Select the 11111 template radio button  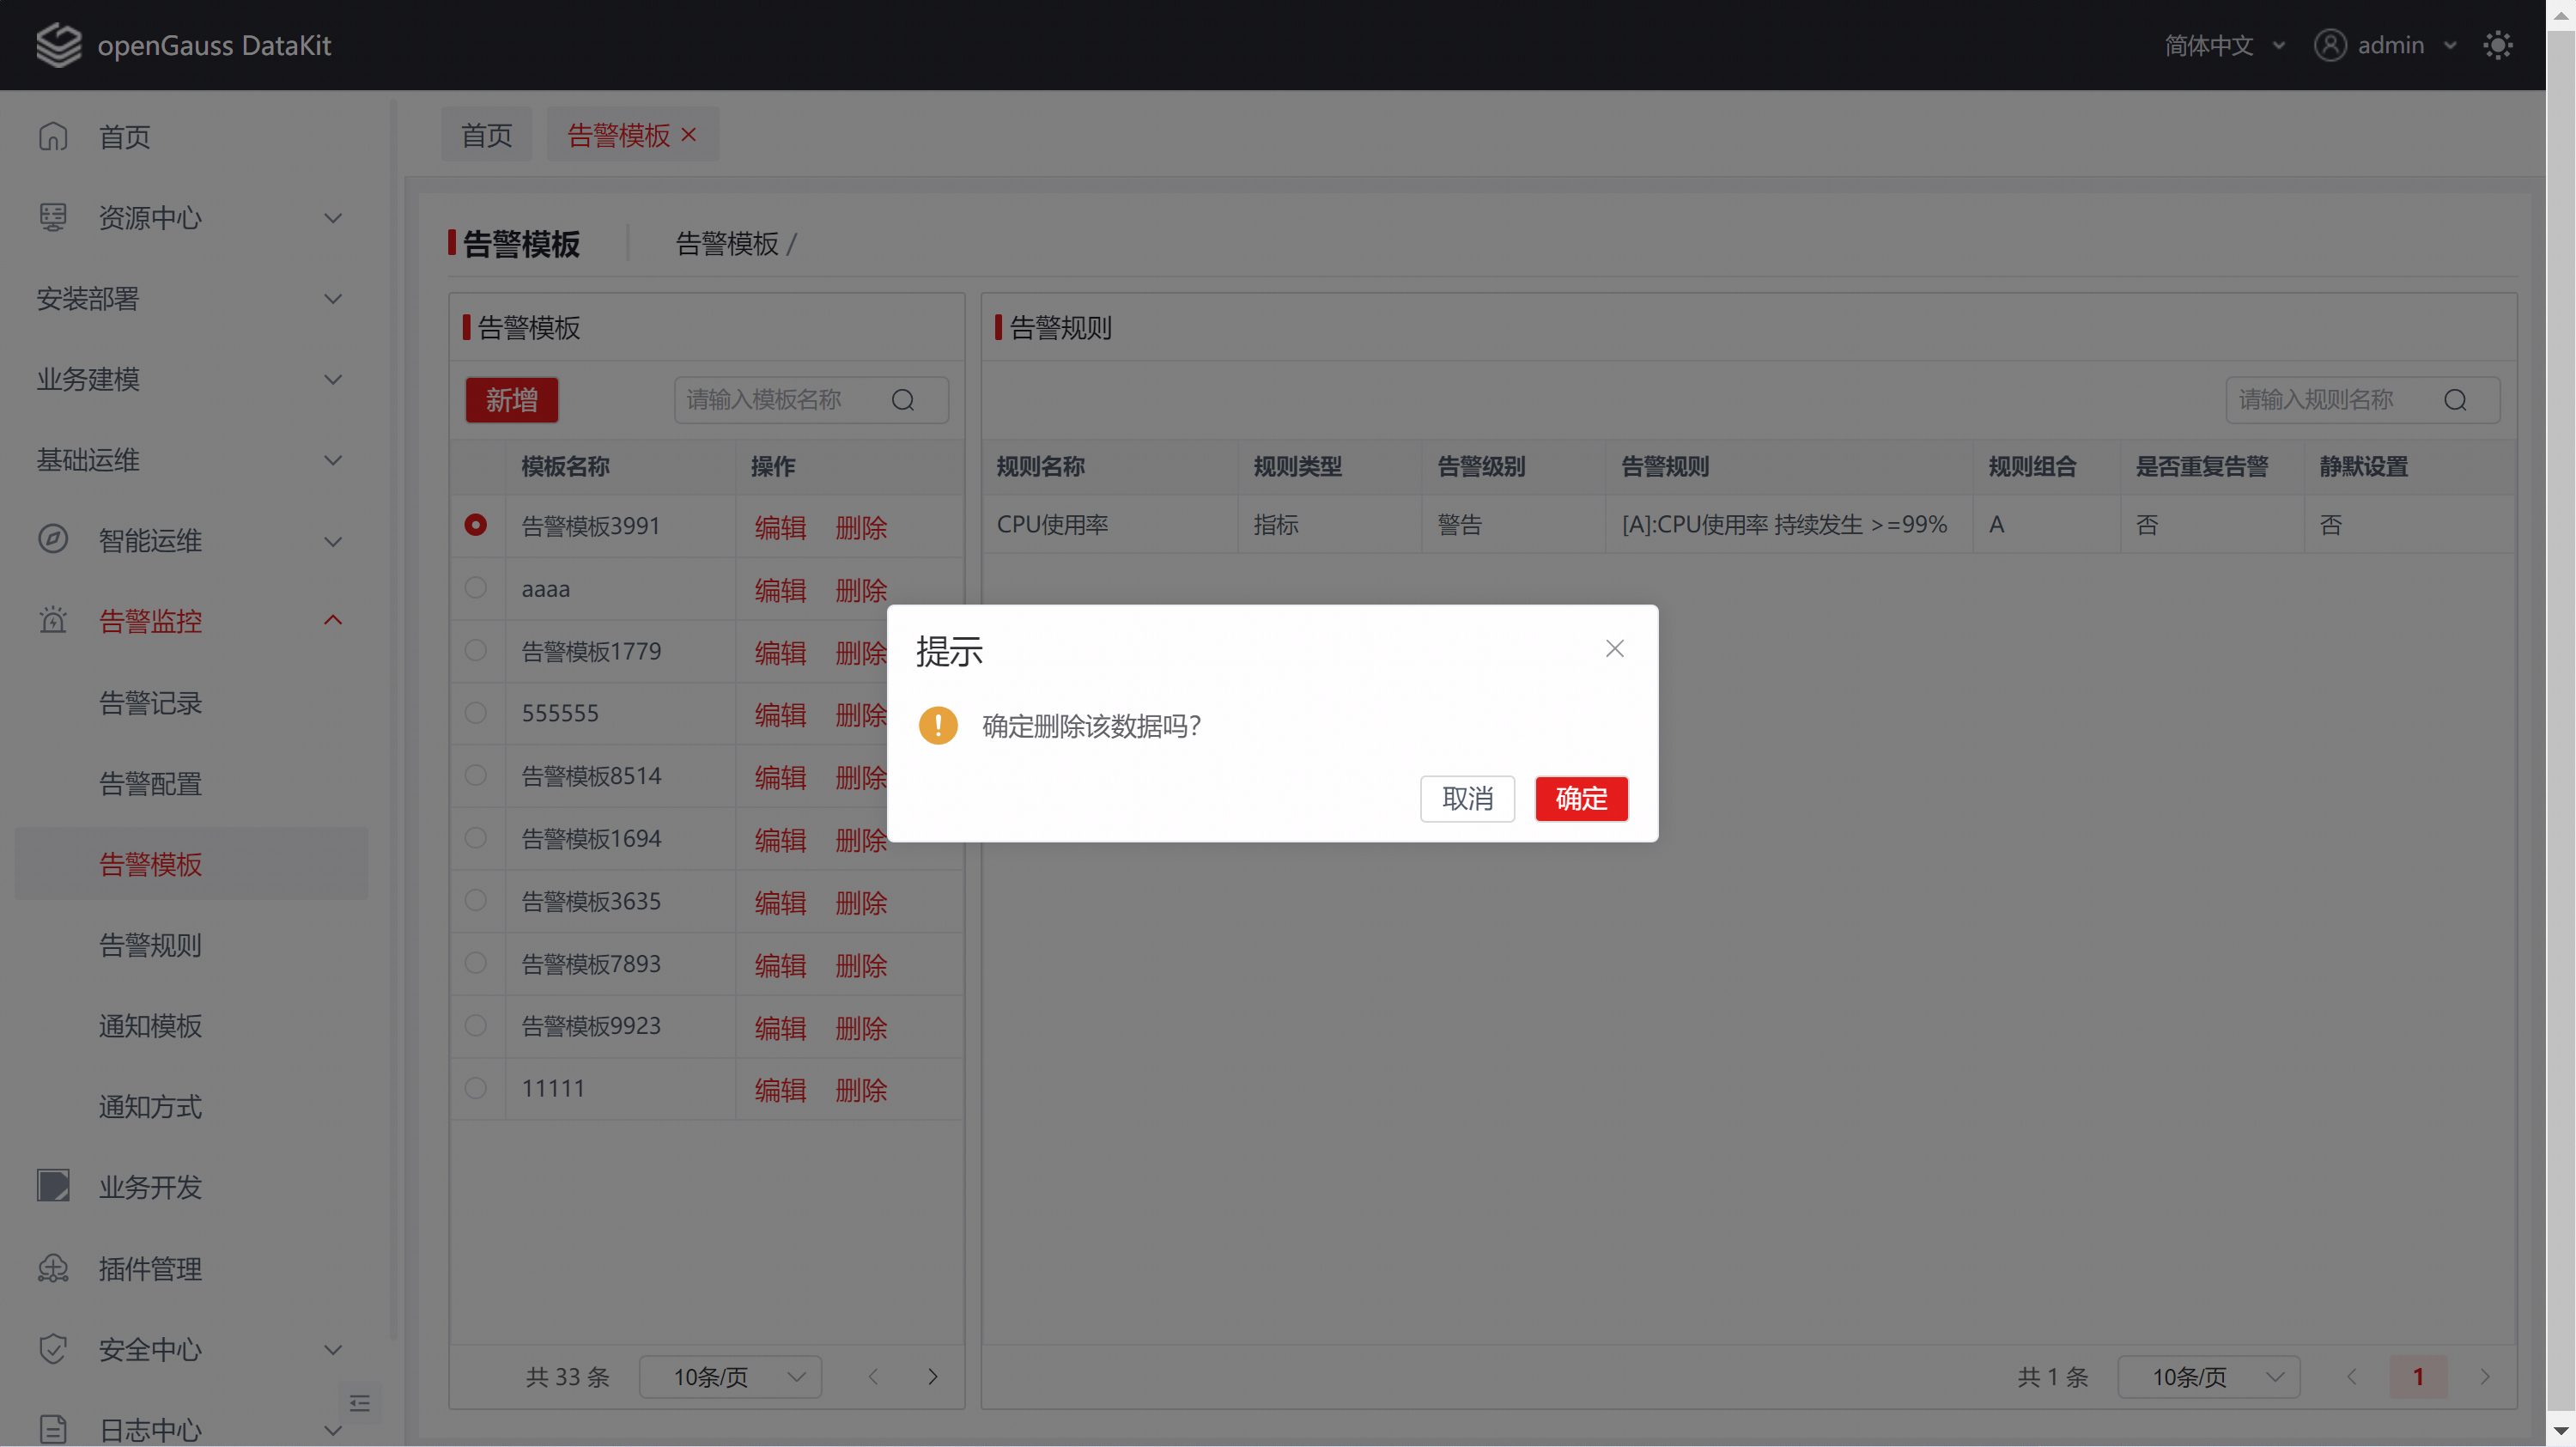(x=476, y=1088)
